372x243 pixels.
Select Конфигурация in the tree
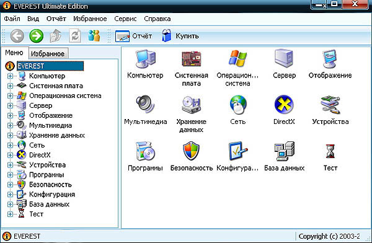click(52, 195)
